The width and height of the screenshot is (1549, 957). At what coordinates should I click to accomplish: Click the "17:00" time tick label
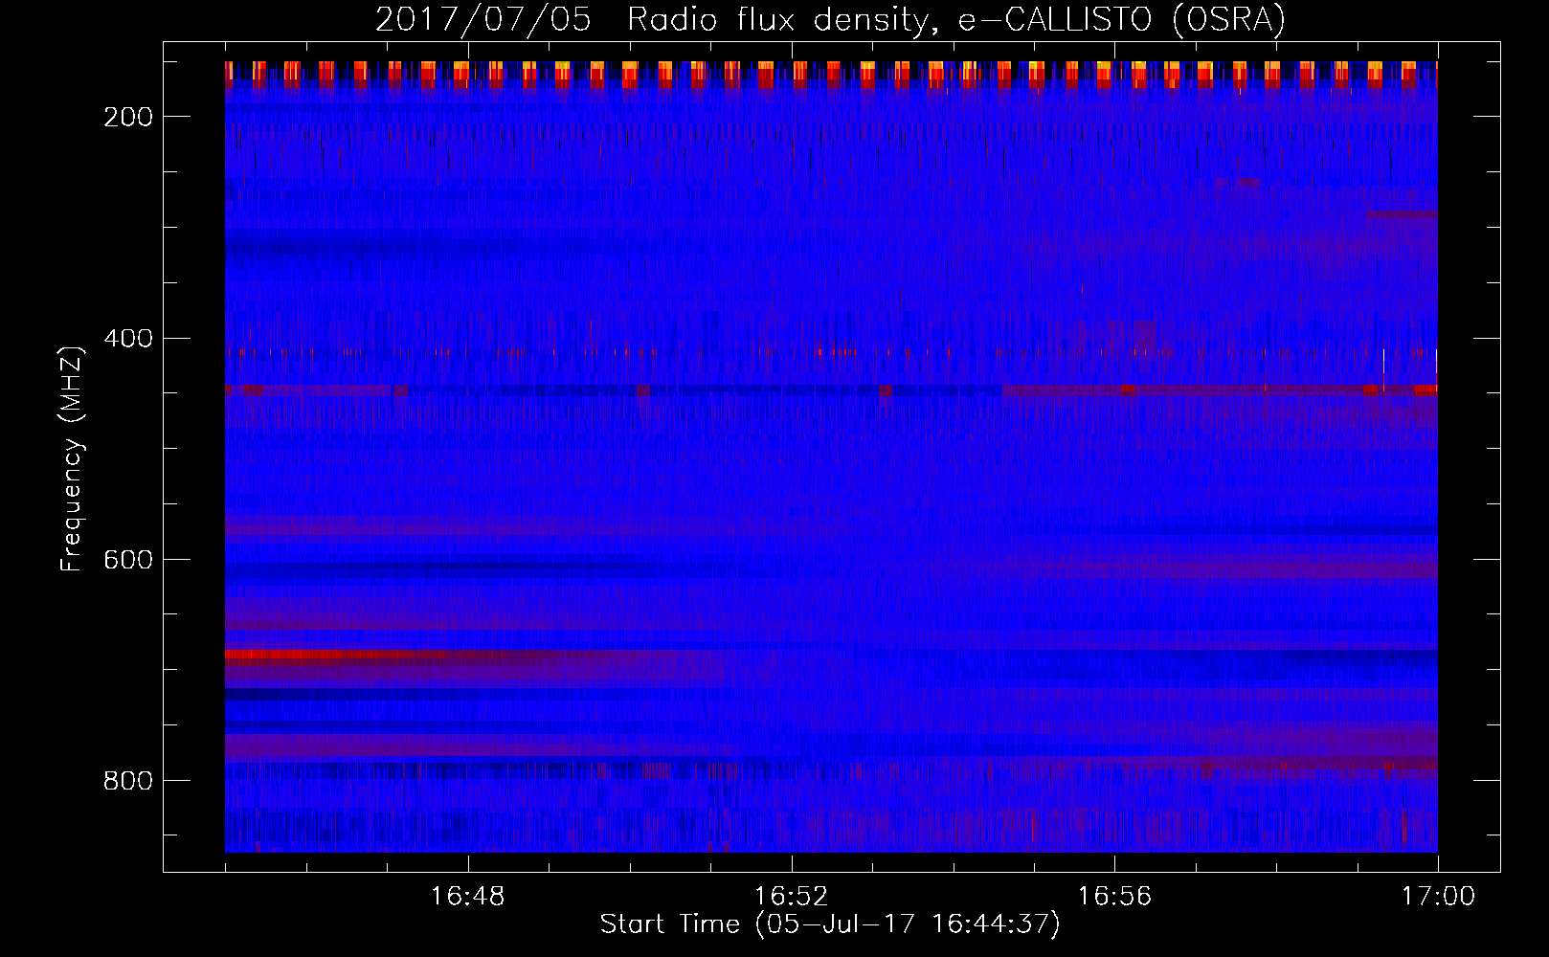pyautogui.click(x=1438, y=897)
